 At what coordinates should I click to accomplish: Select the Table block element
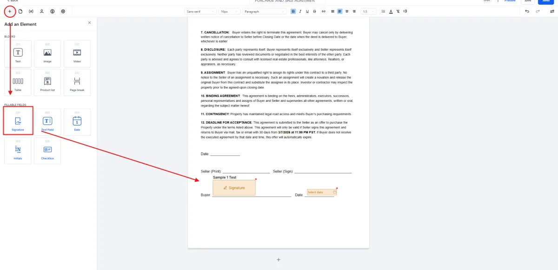tap(18, 82)
